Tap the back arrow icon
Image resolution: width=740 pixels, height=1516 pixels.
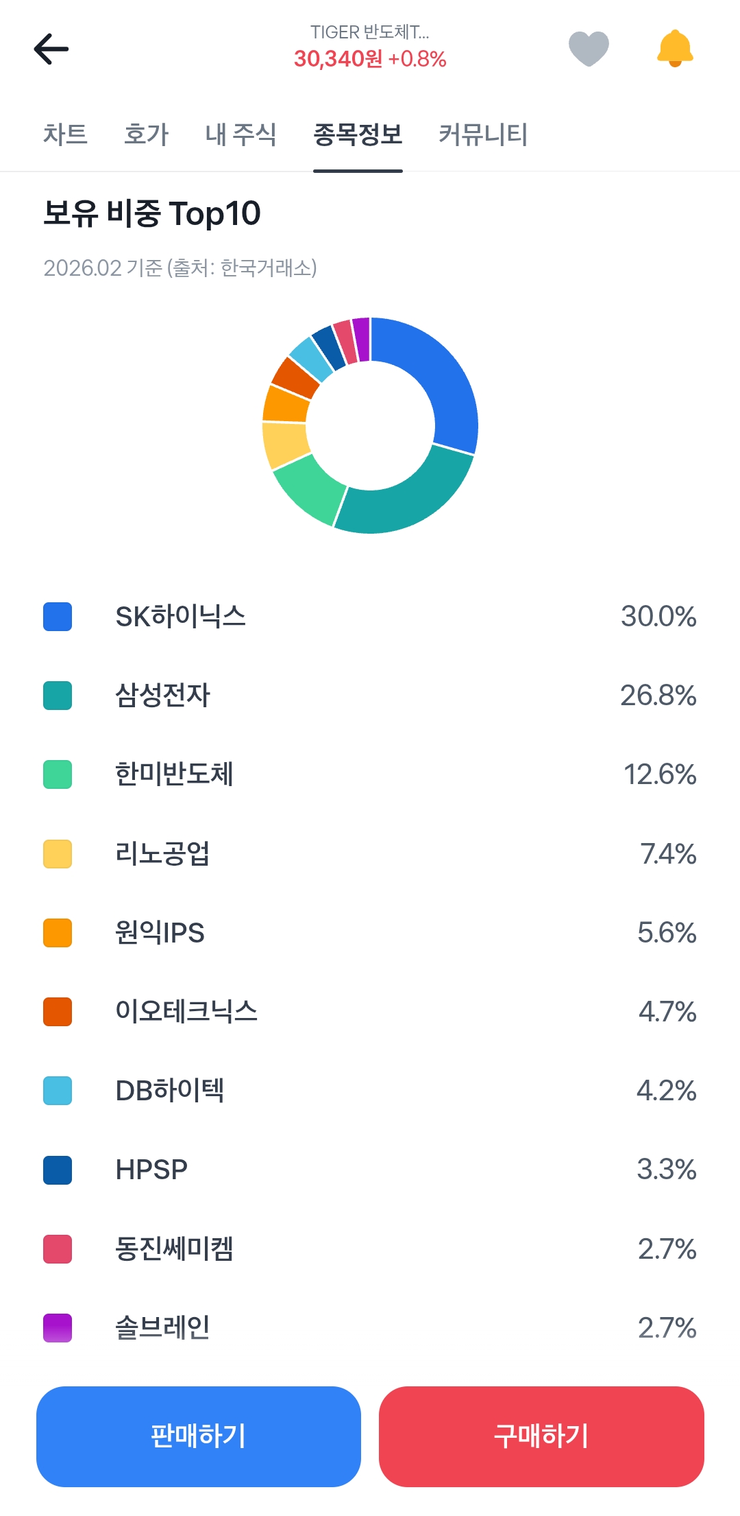(x=51, y=49)
